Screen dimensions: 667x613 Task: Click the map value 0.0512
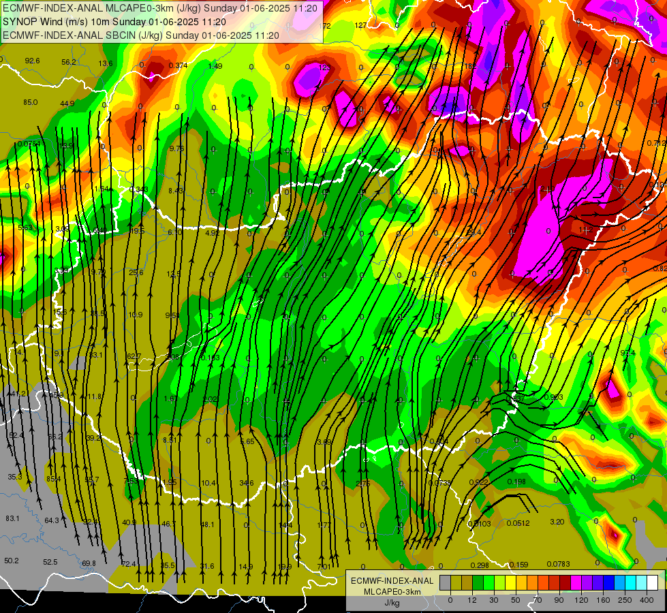(x=518, y=523)
